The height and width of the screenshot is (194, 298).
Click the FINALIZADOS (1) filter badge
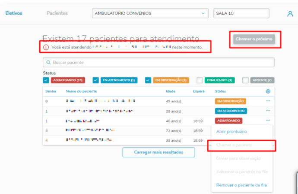pos(220,80)
